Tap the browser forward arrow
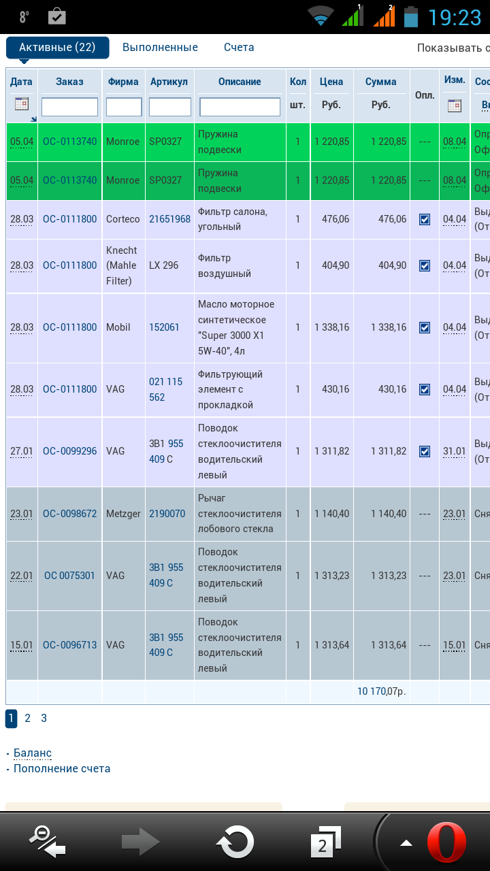Screen dimensions: 490x871 140,842
